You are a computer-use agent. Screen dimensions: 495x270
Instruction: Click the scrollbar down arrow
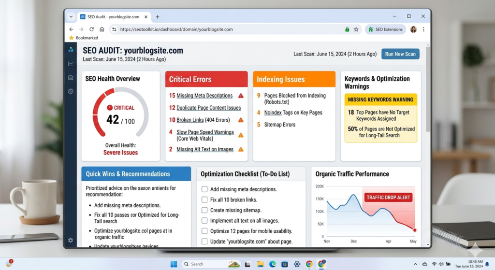coord(428,245)
